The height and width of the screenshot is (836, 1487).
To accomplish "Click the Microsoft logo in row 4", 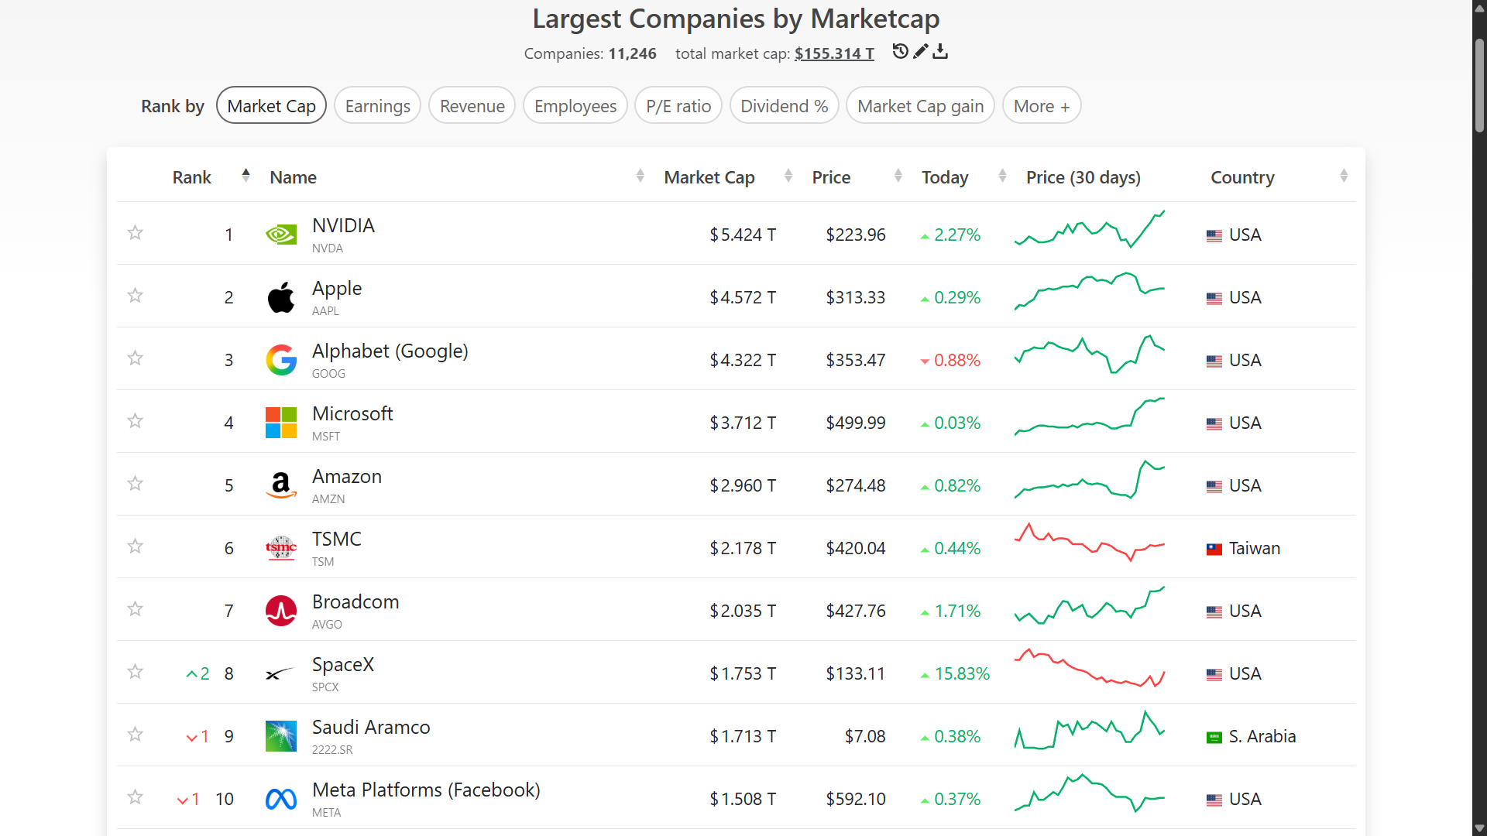I will (281, 423).
